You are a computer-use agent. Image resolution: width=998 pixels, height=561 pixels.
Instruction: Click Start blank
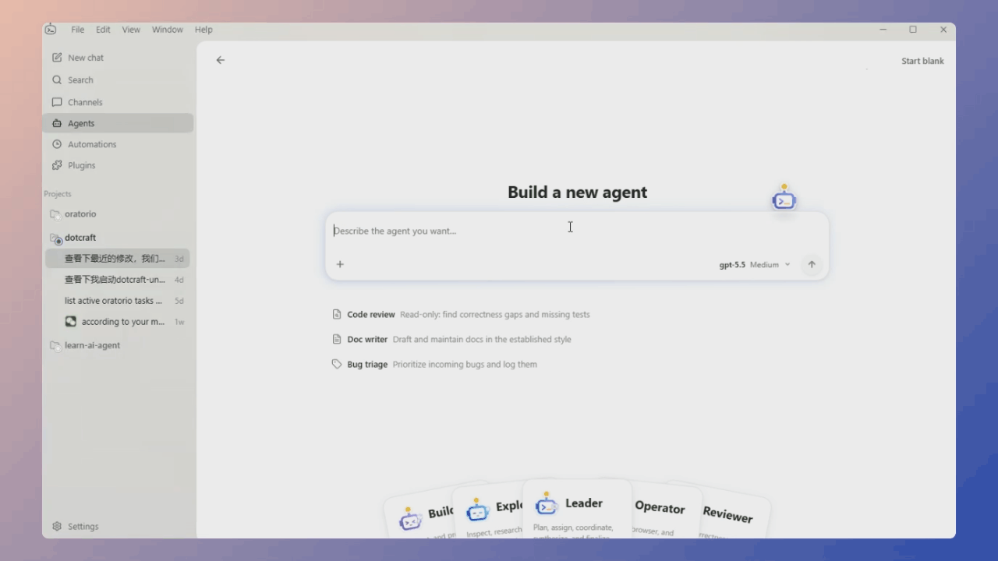click(922, 61)
